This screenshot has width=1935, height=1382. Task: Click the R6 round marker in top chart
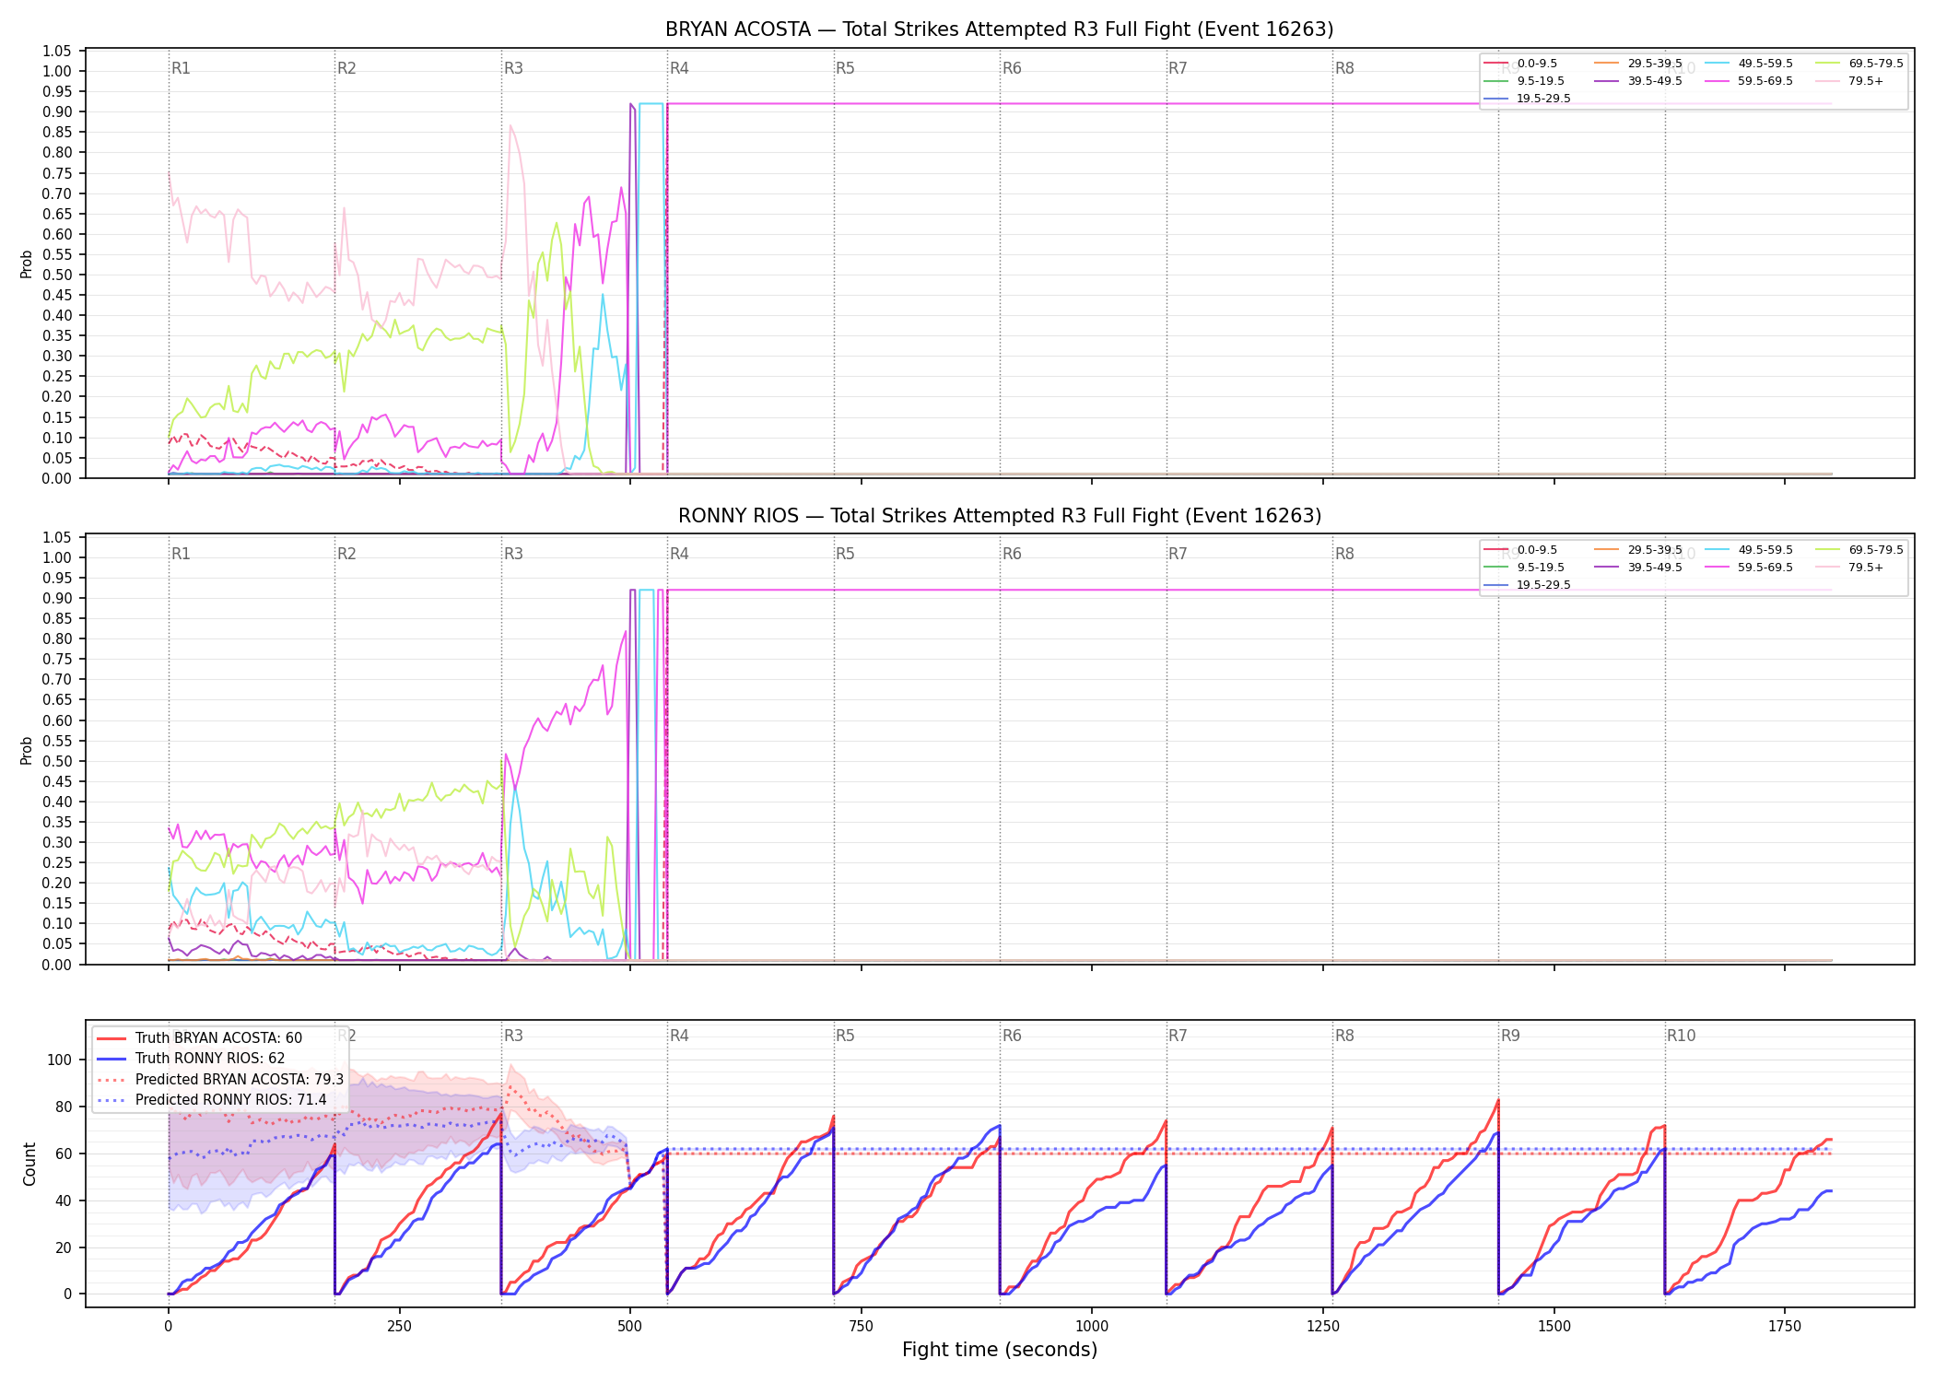point(1012,68)
